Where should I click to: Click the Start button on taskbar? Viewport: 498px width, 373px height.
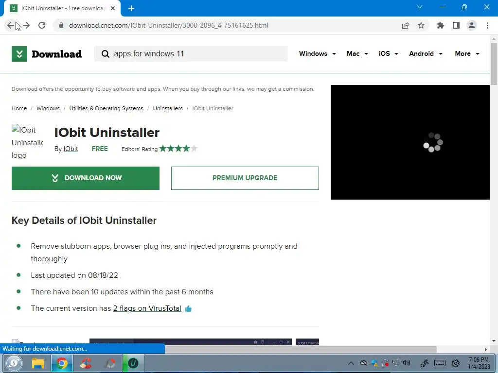pyautogui.click(x=14, y=363)
